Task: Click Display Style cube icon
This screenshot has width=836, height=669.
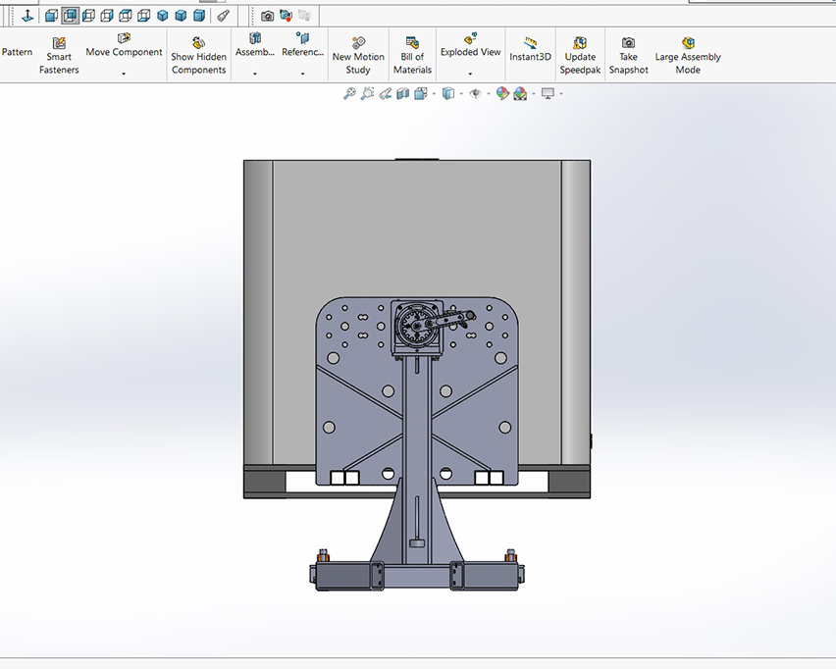Action: pos(448,94)
